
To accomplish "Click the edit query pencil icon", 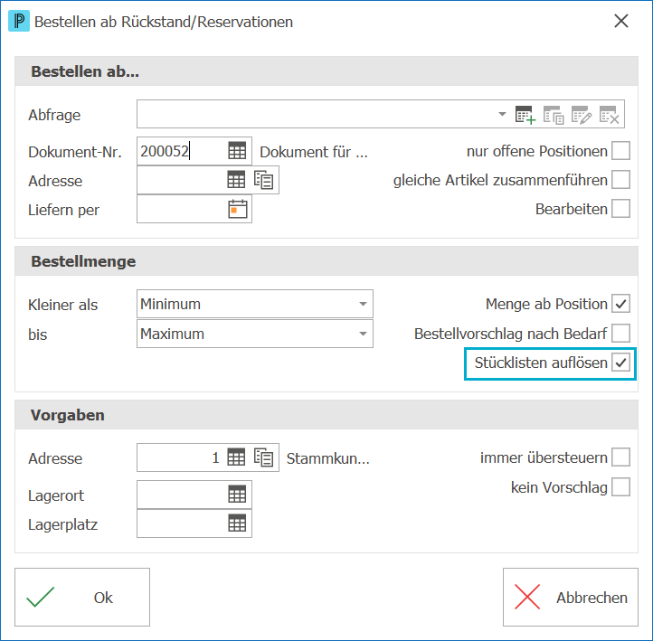I will click(x=582, y=115).
